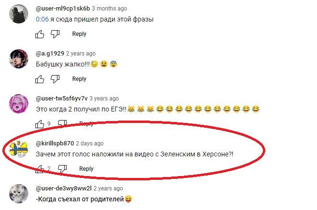Like the comment about ЕГЭ
Viewport: 317px width, 210px height.
tap(40, 124)
